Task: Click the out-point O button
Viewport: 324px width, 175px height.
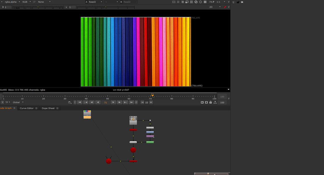Action: tap(136, 102)
